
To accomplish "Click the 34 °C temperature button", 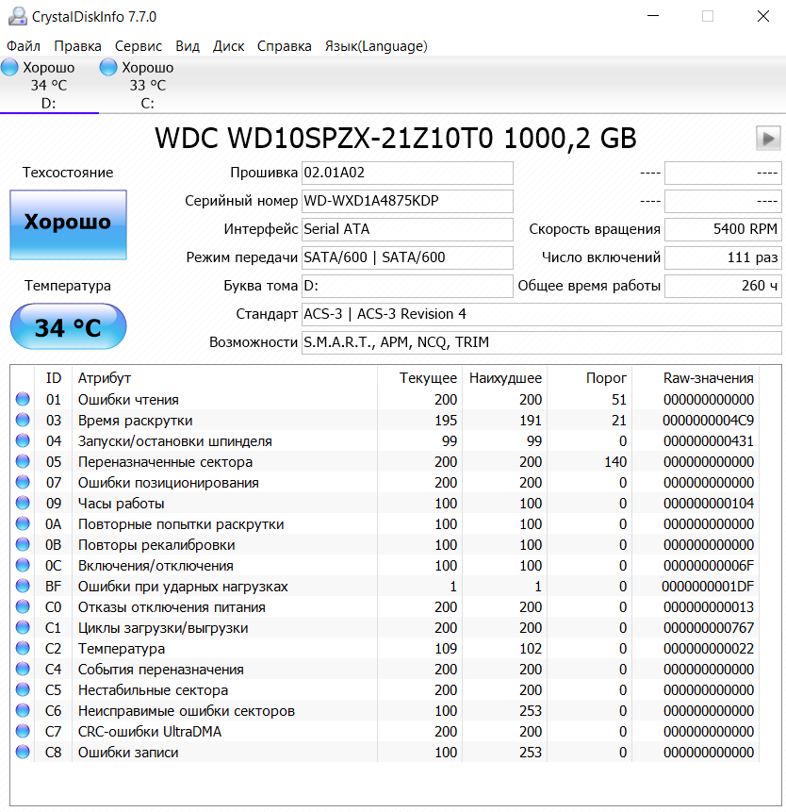I will coord(68,327).
